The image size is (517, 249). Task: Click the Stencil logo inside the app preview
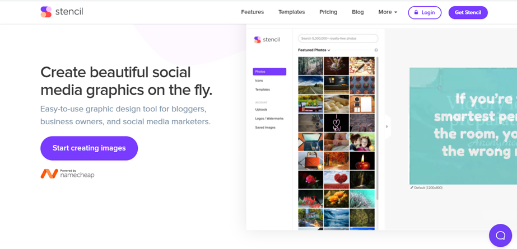[267, 40]
